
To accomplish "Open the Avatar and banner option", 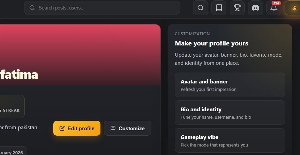I will [x=230, y=85].
